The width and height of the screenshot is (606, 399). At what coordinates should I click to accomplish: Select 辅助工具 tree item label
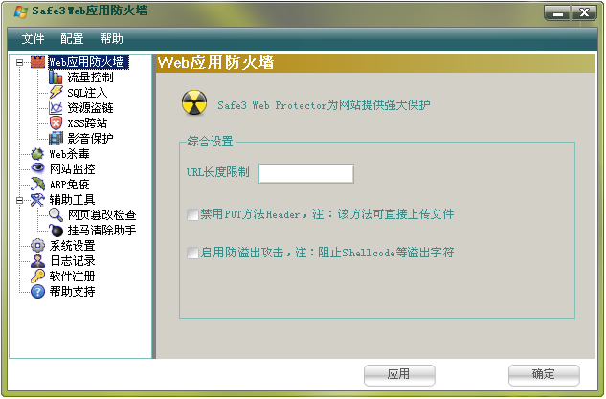tap(72, 200)
